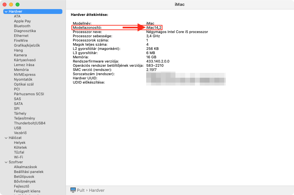The width and height of the screenshot is (294, 195).
Task: Select NVMExpress in the sidebar
Action: [25, 75]
